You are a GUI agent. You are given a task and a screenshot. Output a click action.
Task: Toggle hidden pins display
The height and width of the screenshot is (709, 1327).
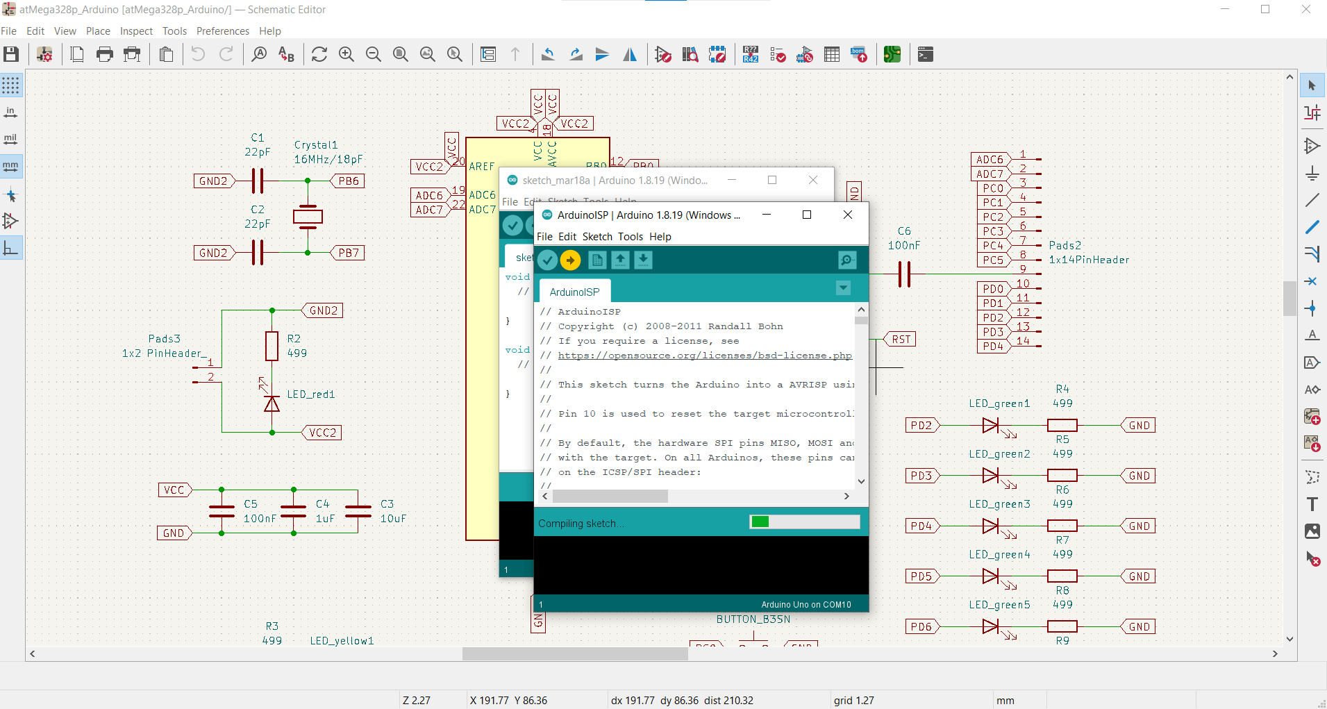[x=11, y=222]
